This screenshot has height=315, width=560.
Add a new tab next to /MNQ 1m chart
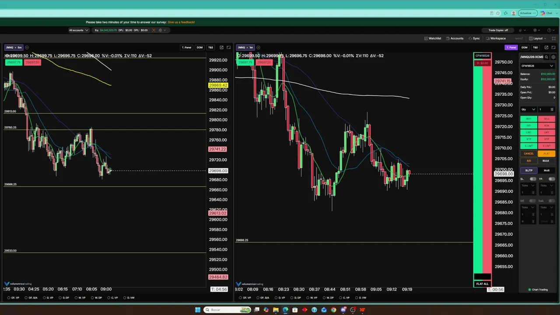[x=258, y=47]
